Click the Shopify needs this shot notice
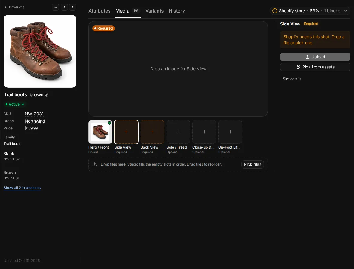354x269 pixels. [315, 40]
